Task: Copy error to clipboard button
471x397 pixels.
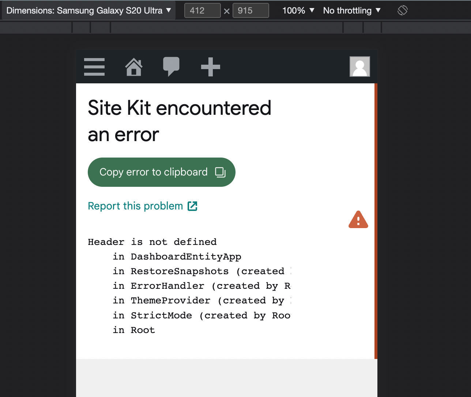Action: click(x=162, y=172)
